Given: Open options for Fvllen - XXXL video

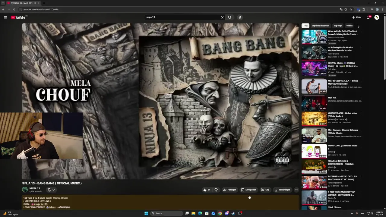Looking at the screenshot, I should 361,146.
